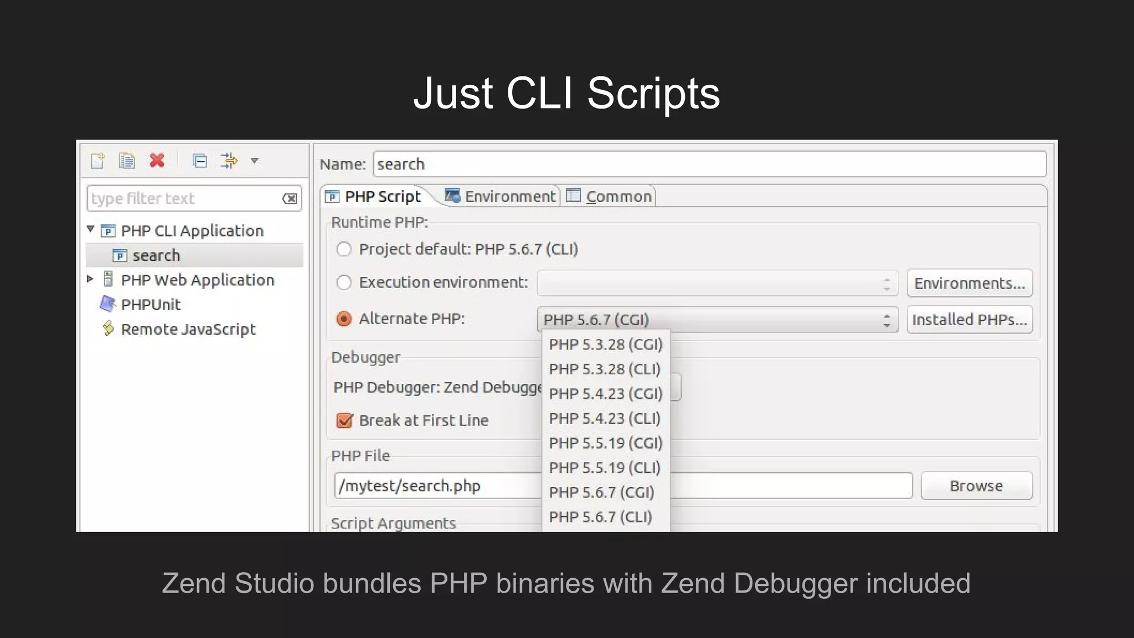Create a new launch configuration
This screenshot has height=638, width=1134.
click(x=97, y=161)
